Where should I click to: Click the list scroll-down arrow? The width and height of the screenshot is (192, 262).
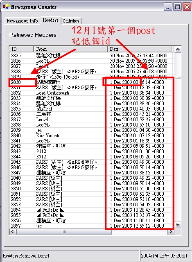[x=178, y=225]
